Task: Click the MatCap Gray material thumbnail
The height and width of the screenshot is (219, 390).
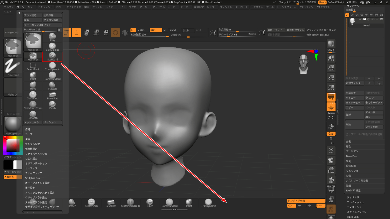Action: (x=13, y=124)
